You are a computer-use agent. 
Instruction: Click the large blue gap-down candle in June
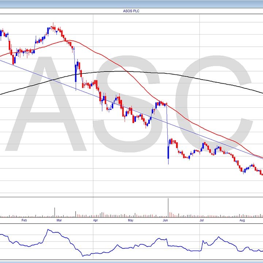tap(168, 153)
